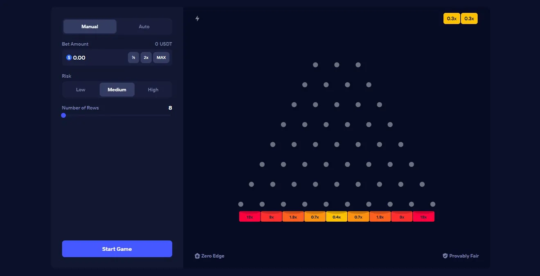Select the Medium risk option
Viewport: 540px width, 276px height.
(117, 90)
